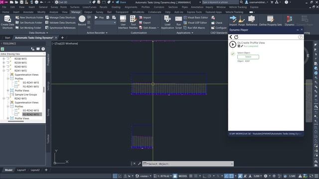Viewport: 319px width, 179px height.
Task: Open the Output ribbon tab
Action: click(x=88, y=12)
